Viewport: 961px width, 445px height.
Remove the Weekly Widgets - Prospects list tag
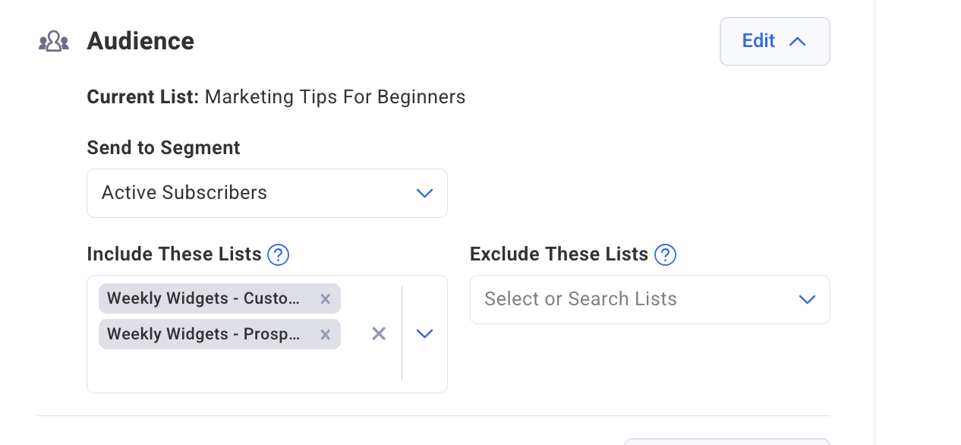[325, 334]
